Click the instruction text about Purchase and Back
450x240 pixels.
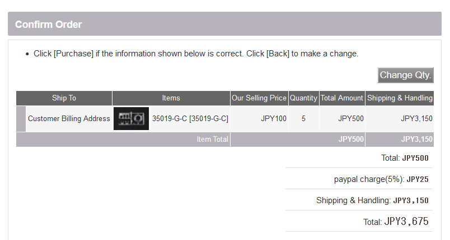196,54
